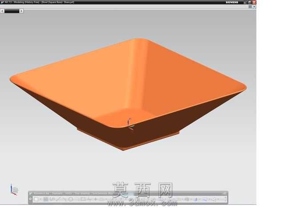The width and height of the screenshot is (284, 208).
Task: Restore down the NX window
Action: pos(250,2)
